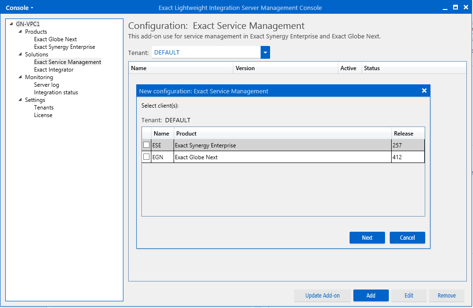Open the Tenant dropdown arrow

click(265, 53)
